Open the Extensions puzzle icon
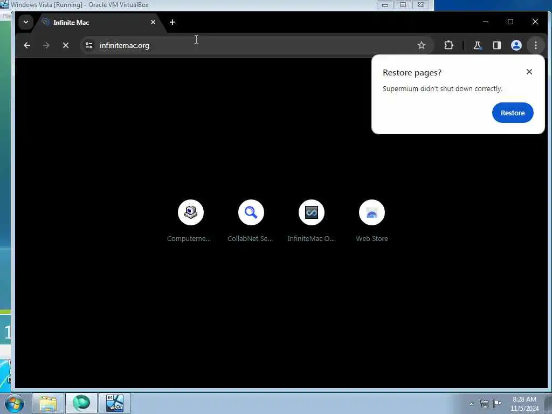The height and width of the screenshot is (414, 552). coord(448,45)
